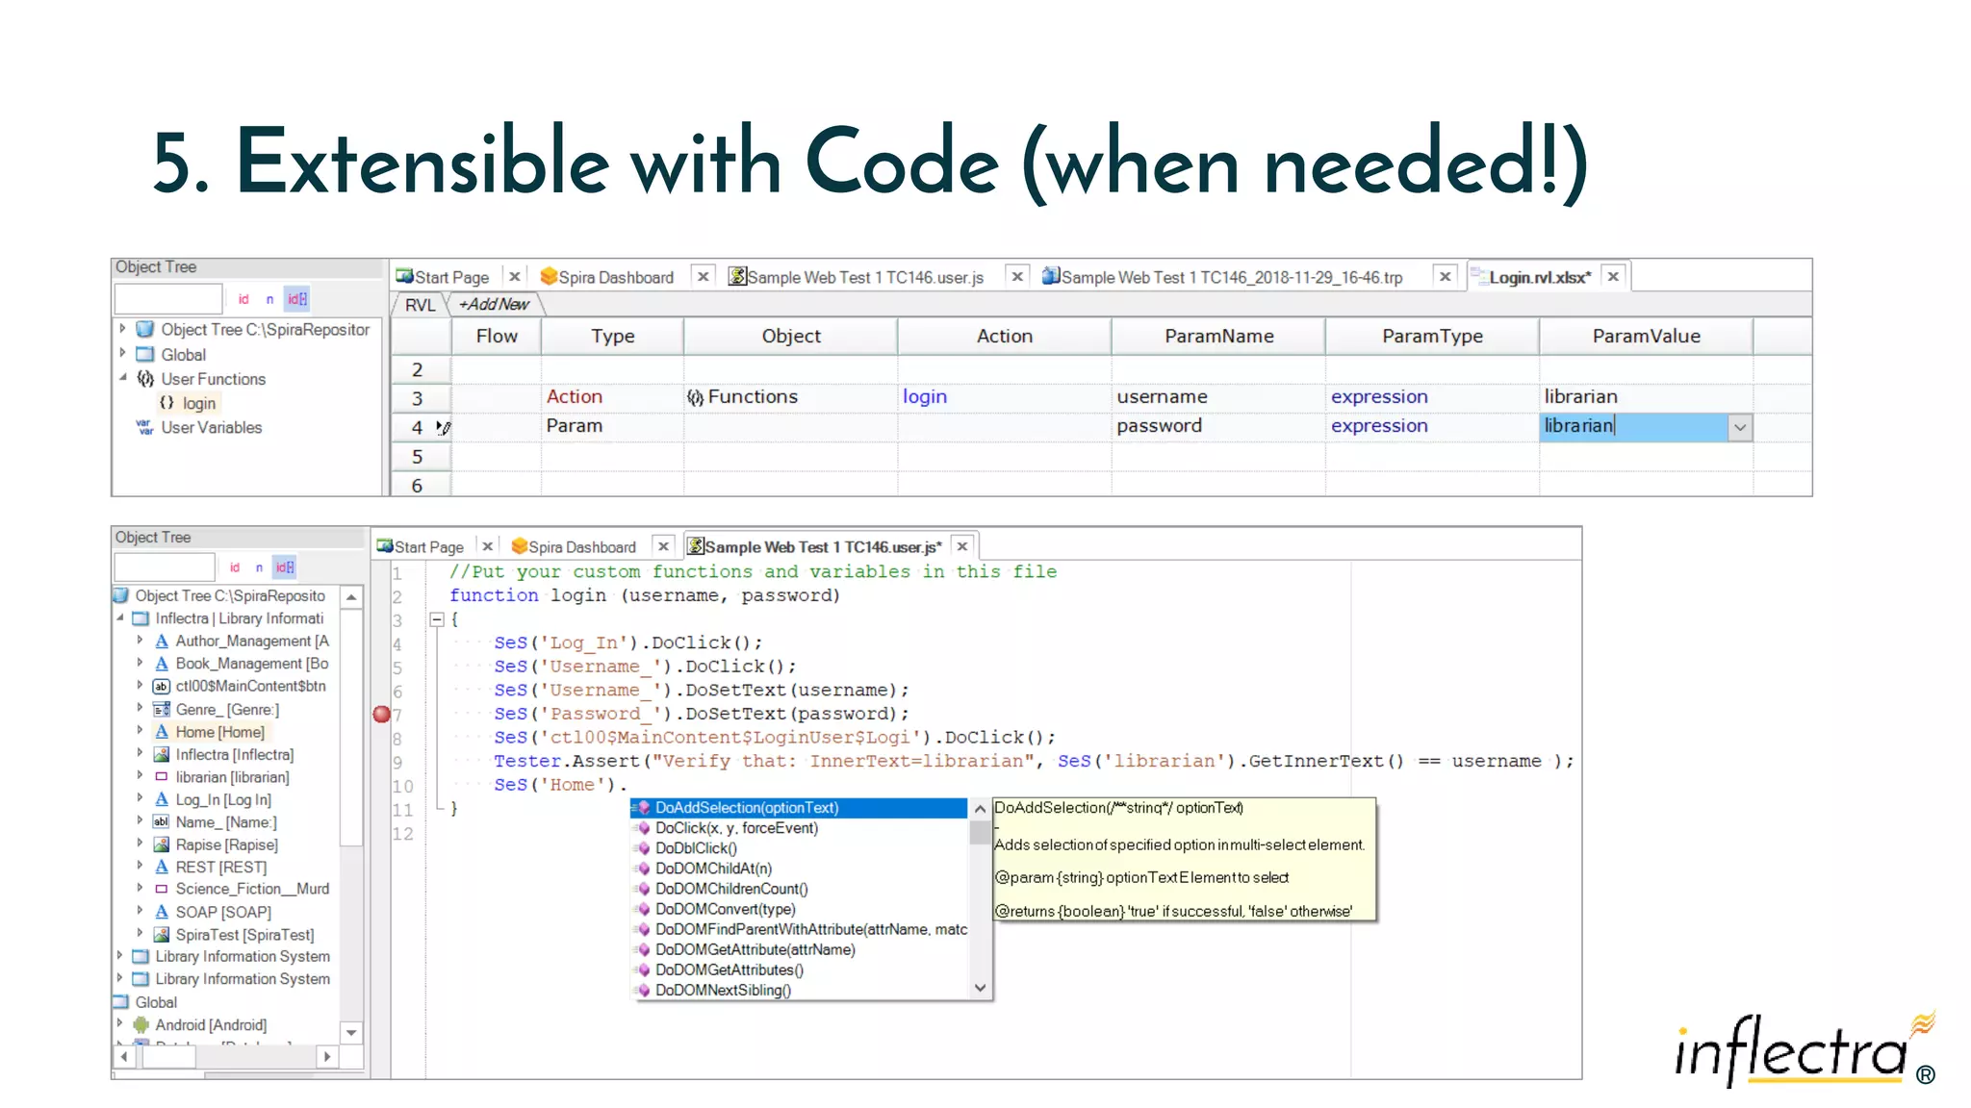The image size is (1971, 1108).
Task: Select REST [REST] tree item
Action: (x=220, y=868)
